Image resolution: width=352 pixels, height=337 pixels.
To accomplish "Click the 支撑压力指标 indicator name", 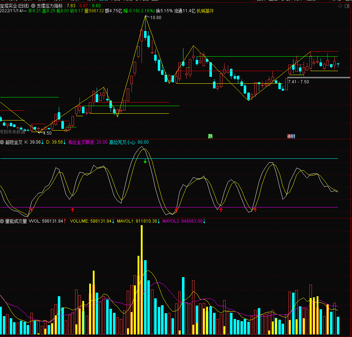I will [49, 6].
